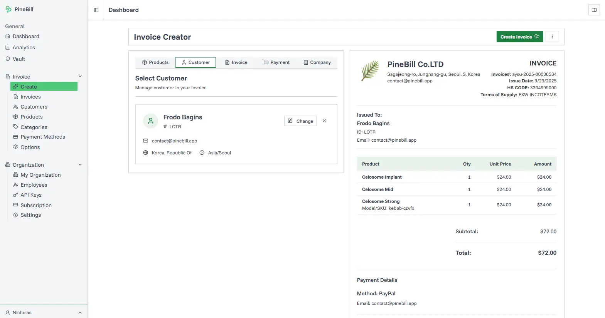
Task: Open API Keys settings
Action: pos(31,195)
